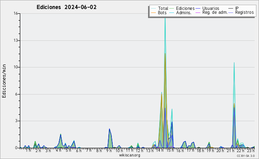Click the x-axis label '4 h'

(58, 150)
